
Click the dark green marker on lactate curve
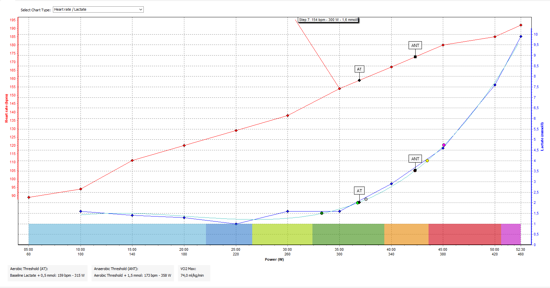[x=321, y=213]
